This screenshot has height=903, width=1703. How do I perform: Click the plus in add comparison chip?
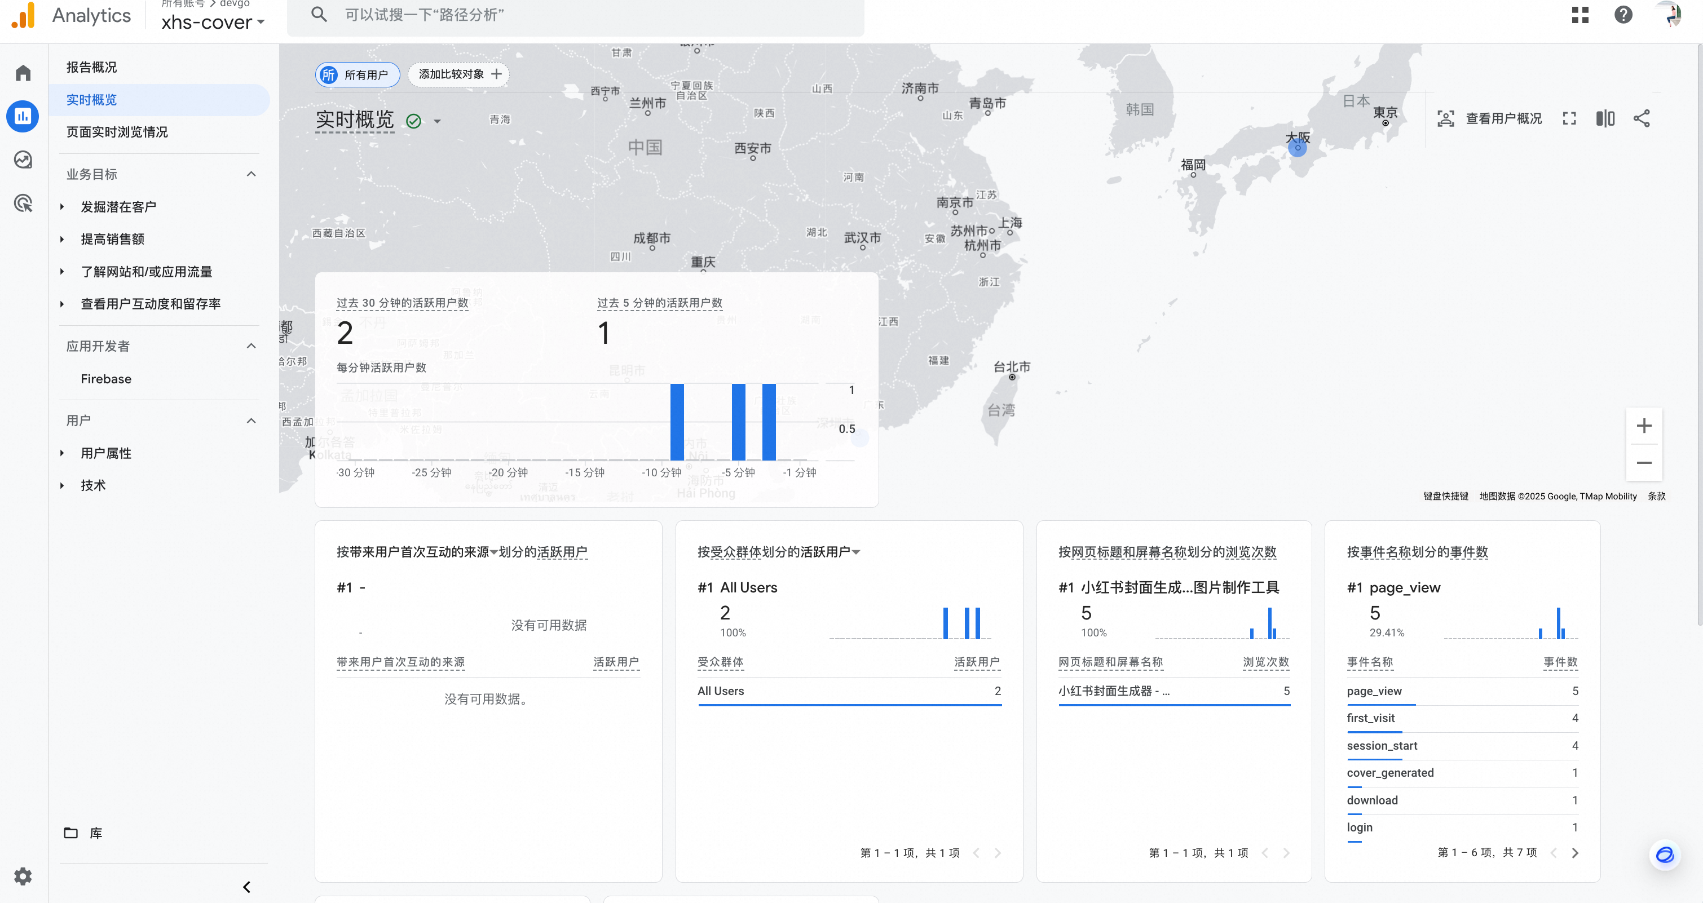pos(496,74)
